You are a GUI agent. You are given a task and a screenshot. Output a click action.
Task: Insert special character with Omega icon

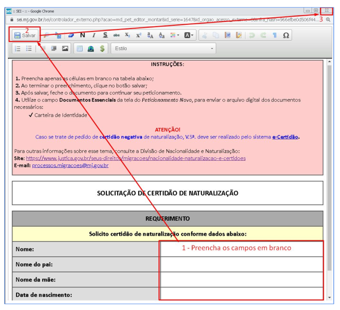[x=286, y=35]
